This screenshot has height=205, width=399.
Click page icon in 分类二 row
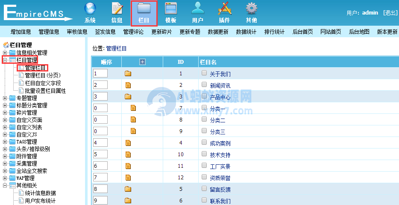[x=133, y=119]
